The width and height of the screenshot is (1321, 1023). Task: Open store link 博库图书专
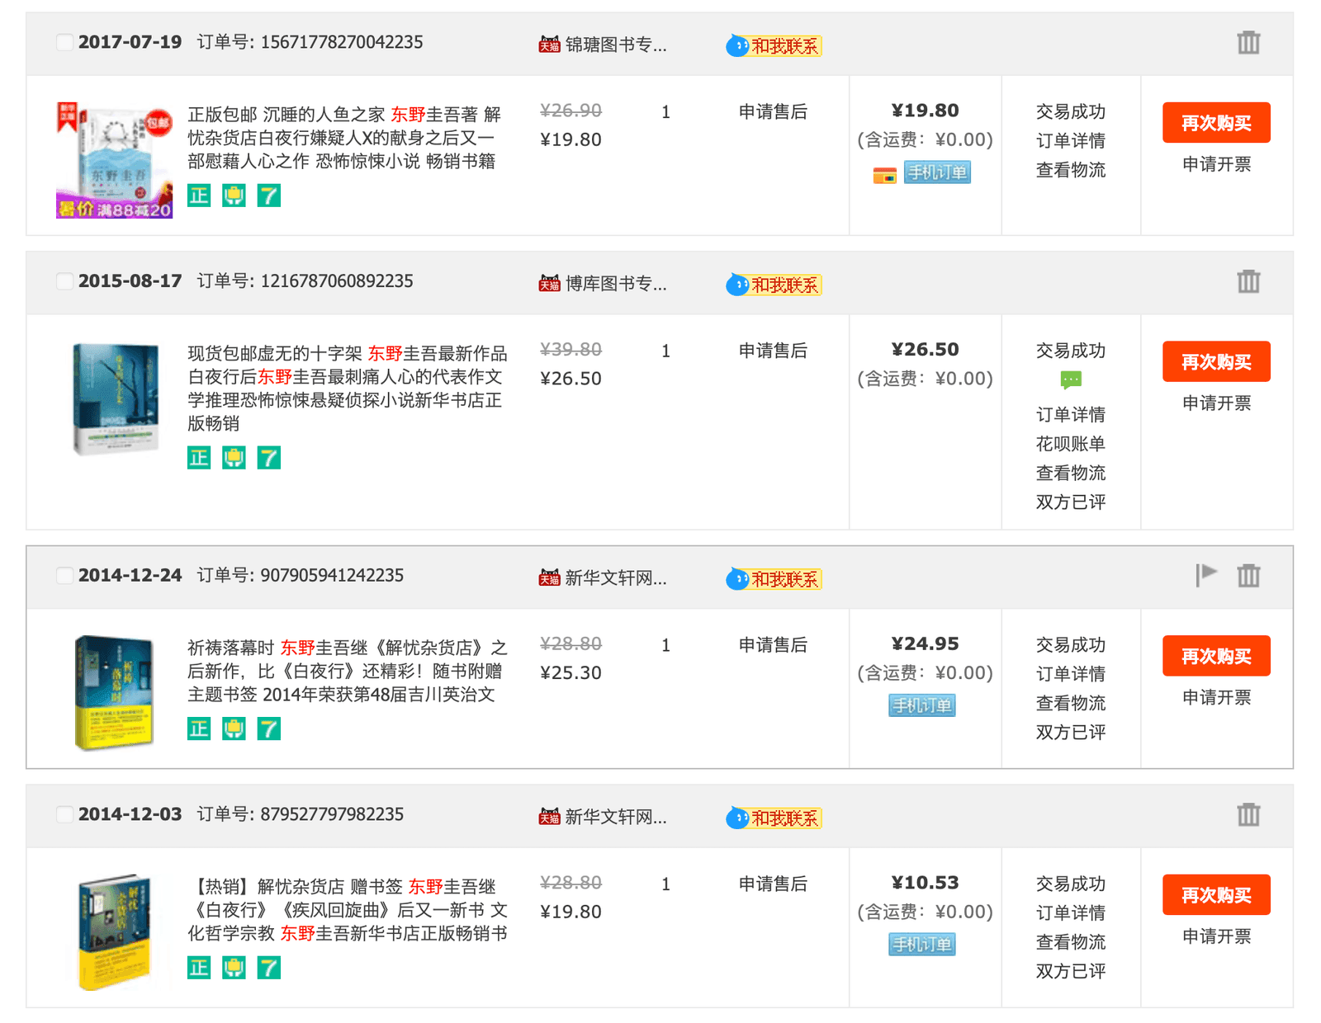(616, 284)
